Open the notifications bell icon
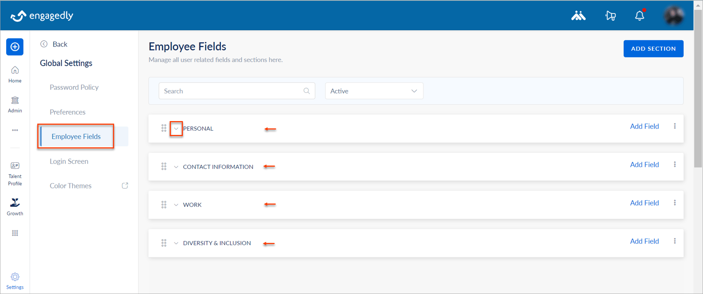Screen dimensions: 703x294 [640, 15]
